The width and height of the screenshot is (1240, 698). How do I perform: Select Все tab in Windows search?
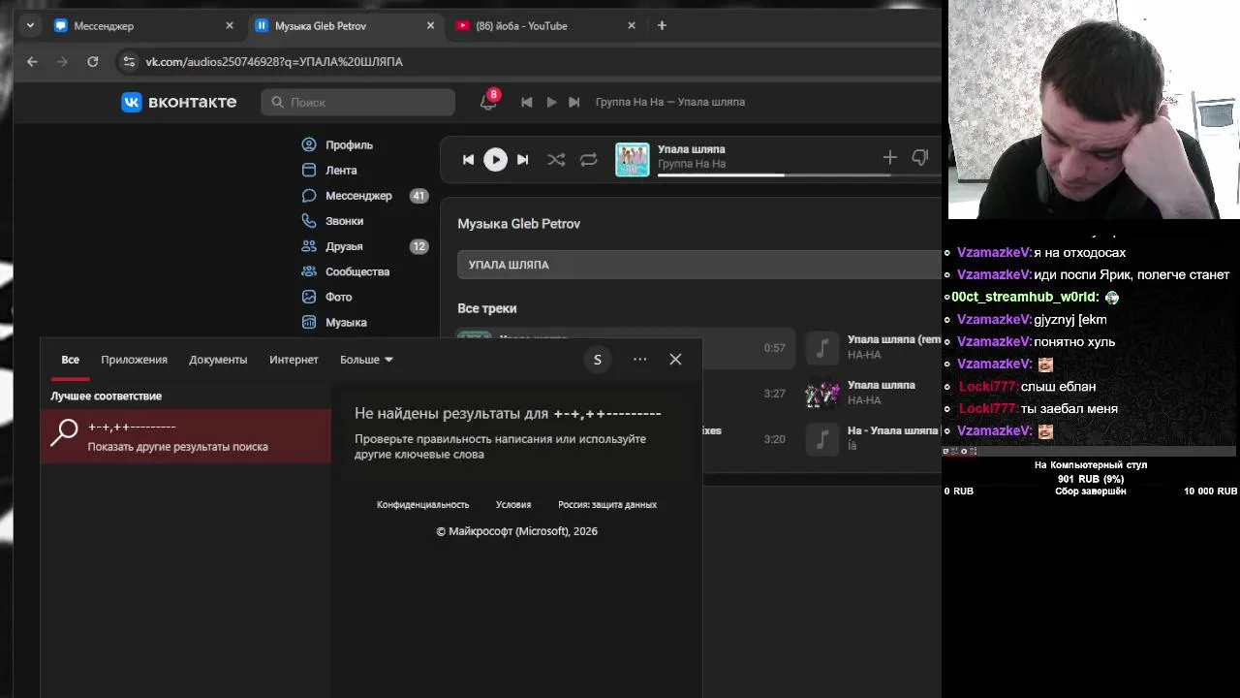[x=71, y=360]
